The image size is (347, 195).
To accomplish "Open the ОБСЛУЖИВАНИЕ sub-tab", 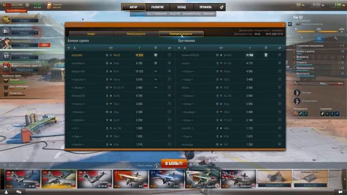I will click(157, 14).
